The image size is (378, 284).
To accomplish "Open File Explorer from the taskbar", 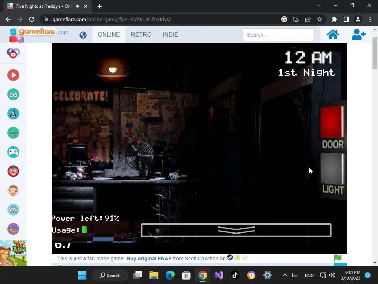I will pos(154,275).
